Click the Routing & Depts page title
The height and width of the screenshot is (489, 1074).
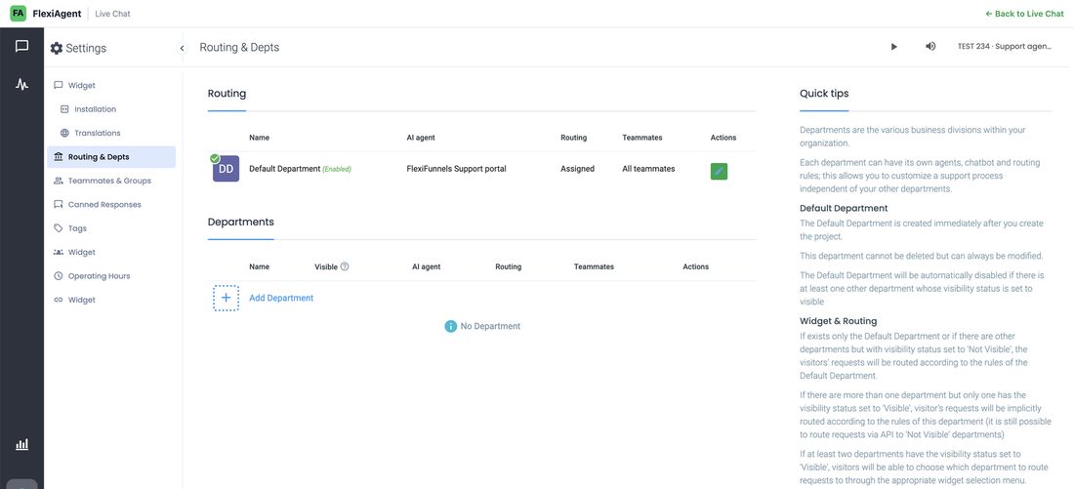click(240, 47)
